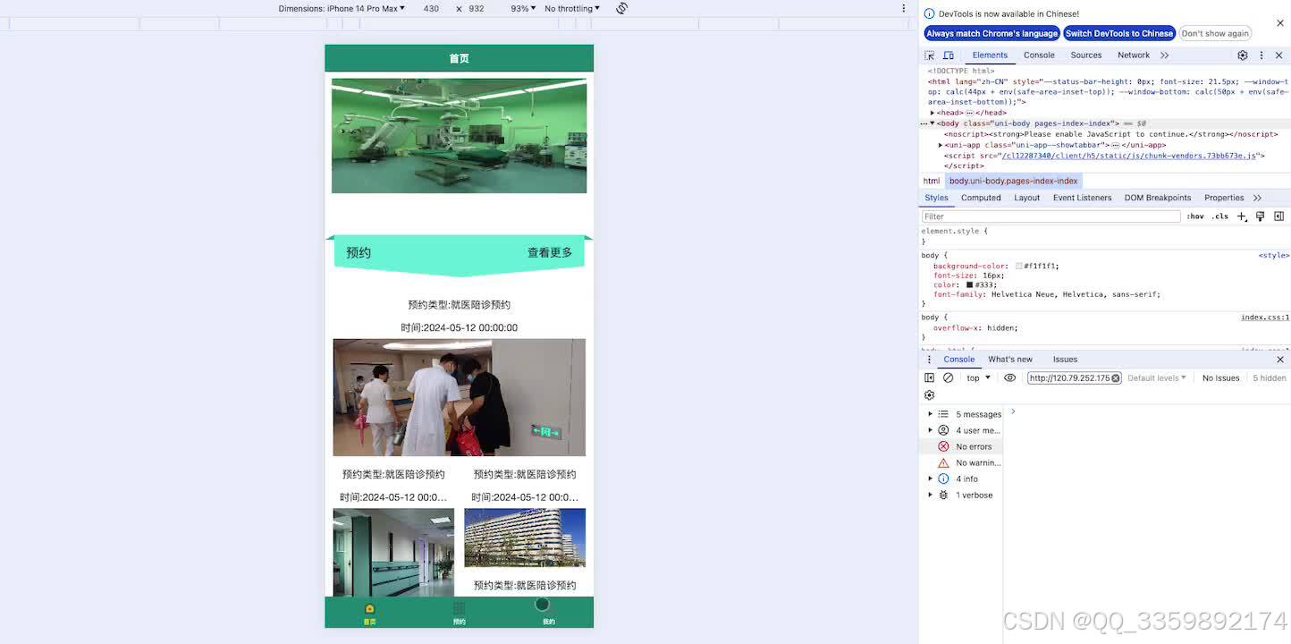
Task: Open the drawer three-dot menu beside Console
Action: 929,360
